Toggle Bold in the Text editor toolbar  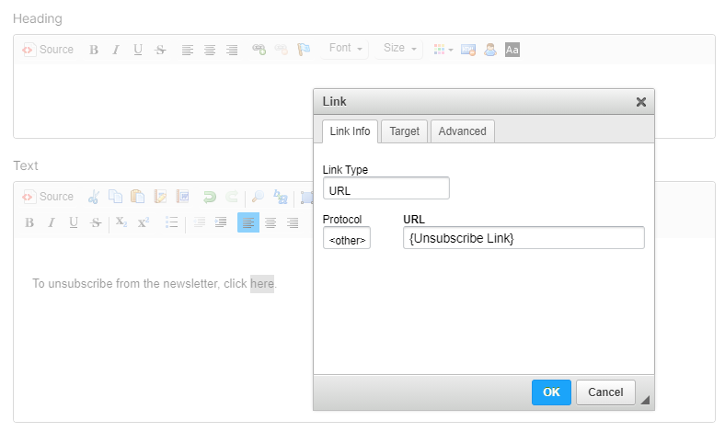tap(29, 222)
